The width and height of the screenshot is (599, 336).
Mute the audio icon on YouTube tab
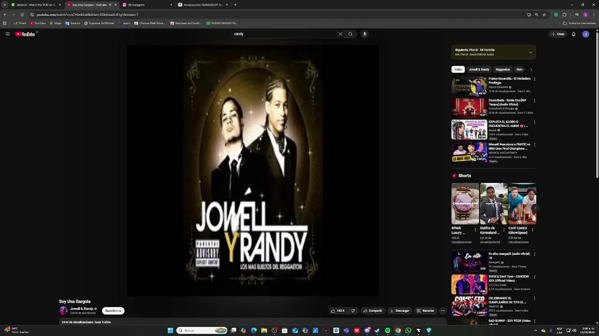[110, 5]
